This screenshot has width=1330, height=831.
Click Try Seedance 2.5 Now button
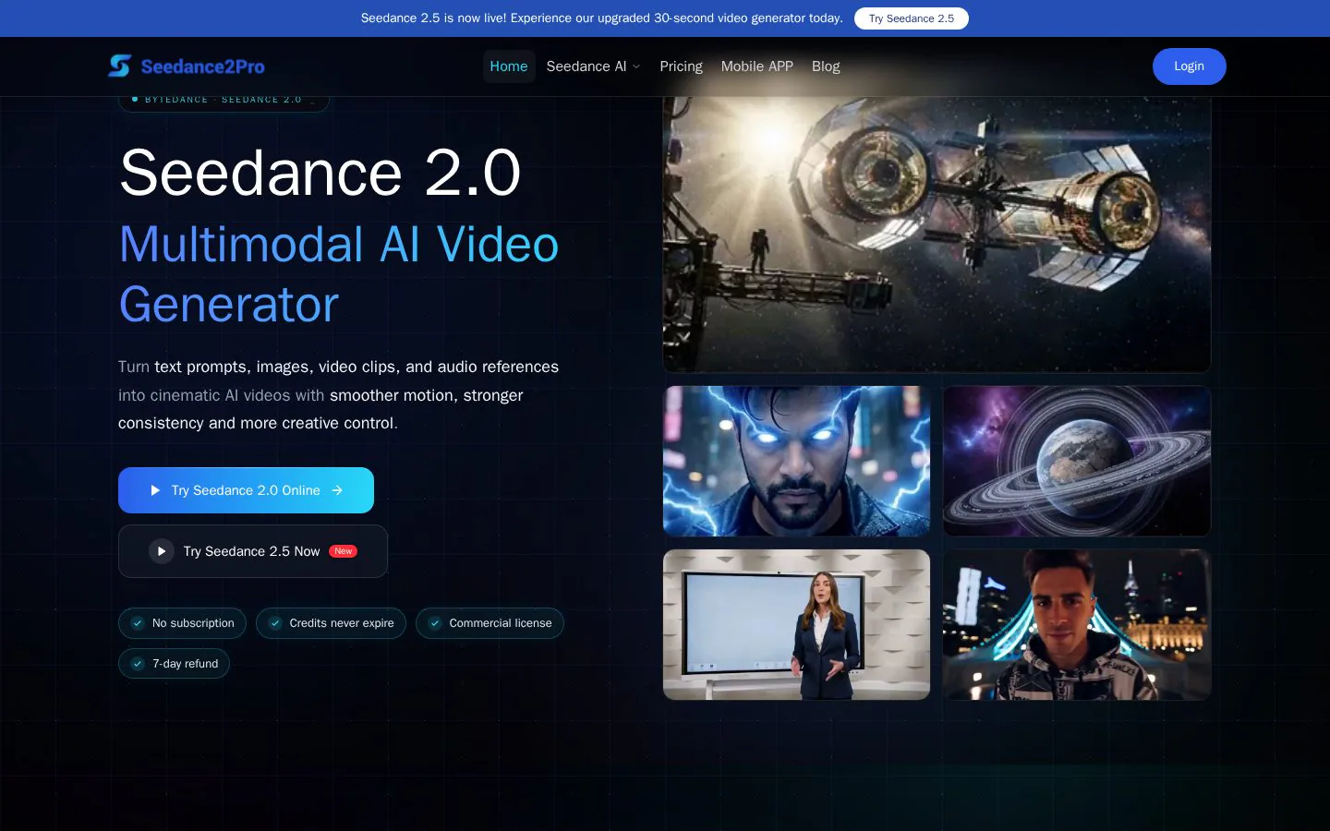pyautogui.click(x=252, y=551)
